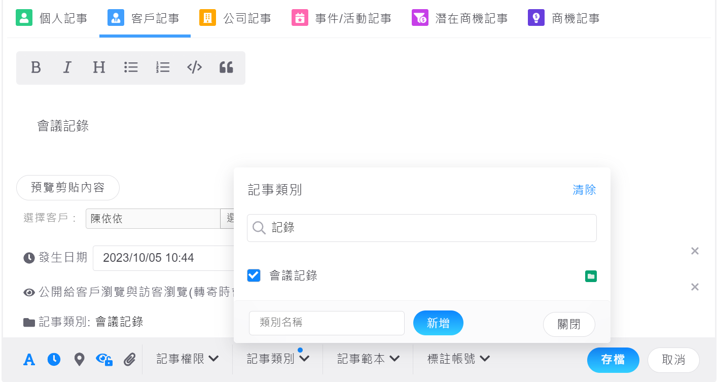
Task: Insert a code block
Action: (x=195, y=67)
